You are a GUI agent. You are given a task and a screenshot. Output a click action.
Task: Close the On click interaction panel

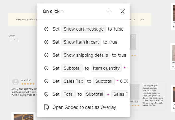point(123,11)
